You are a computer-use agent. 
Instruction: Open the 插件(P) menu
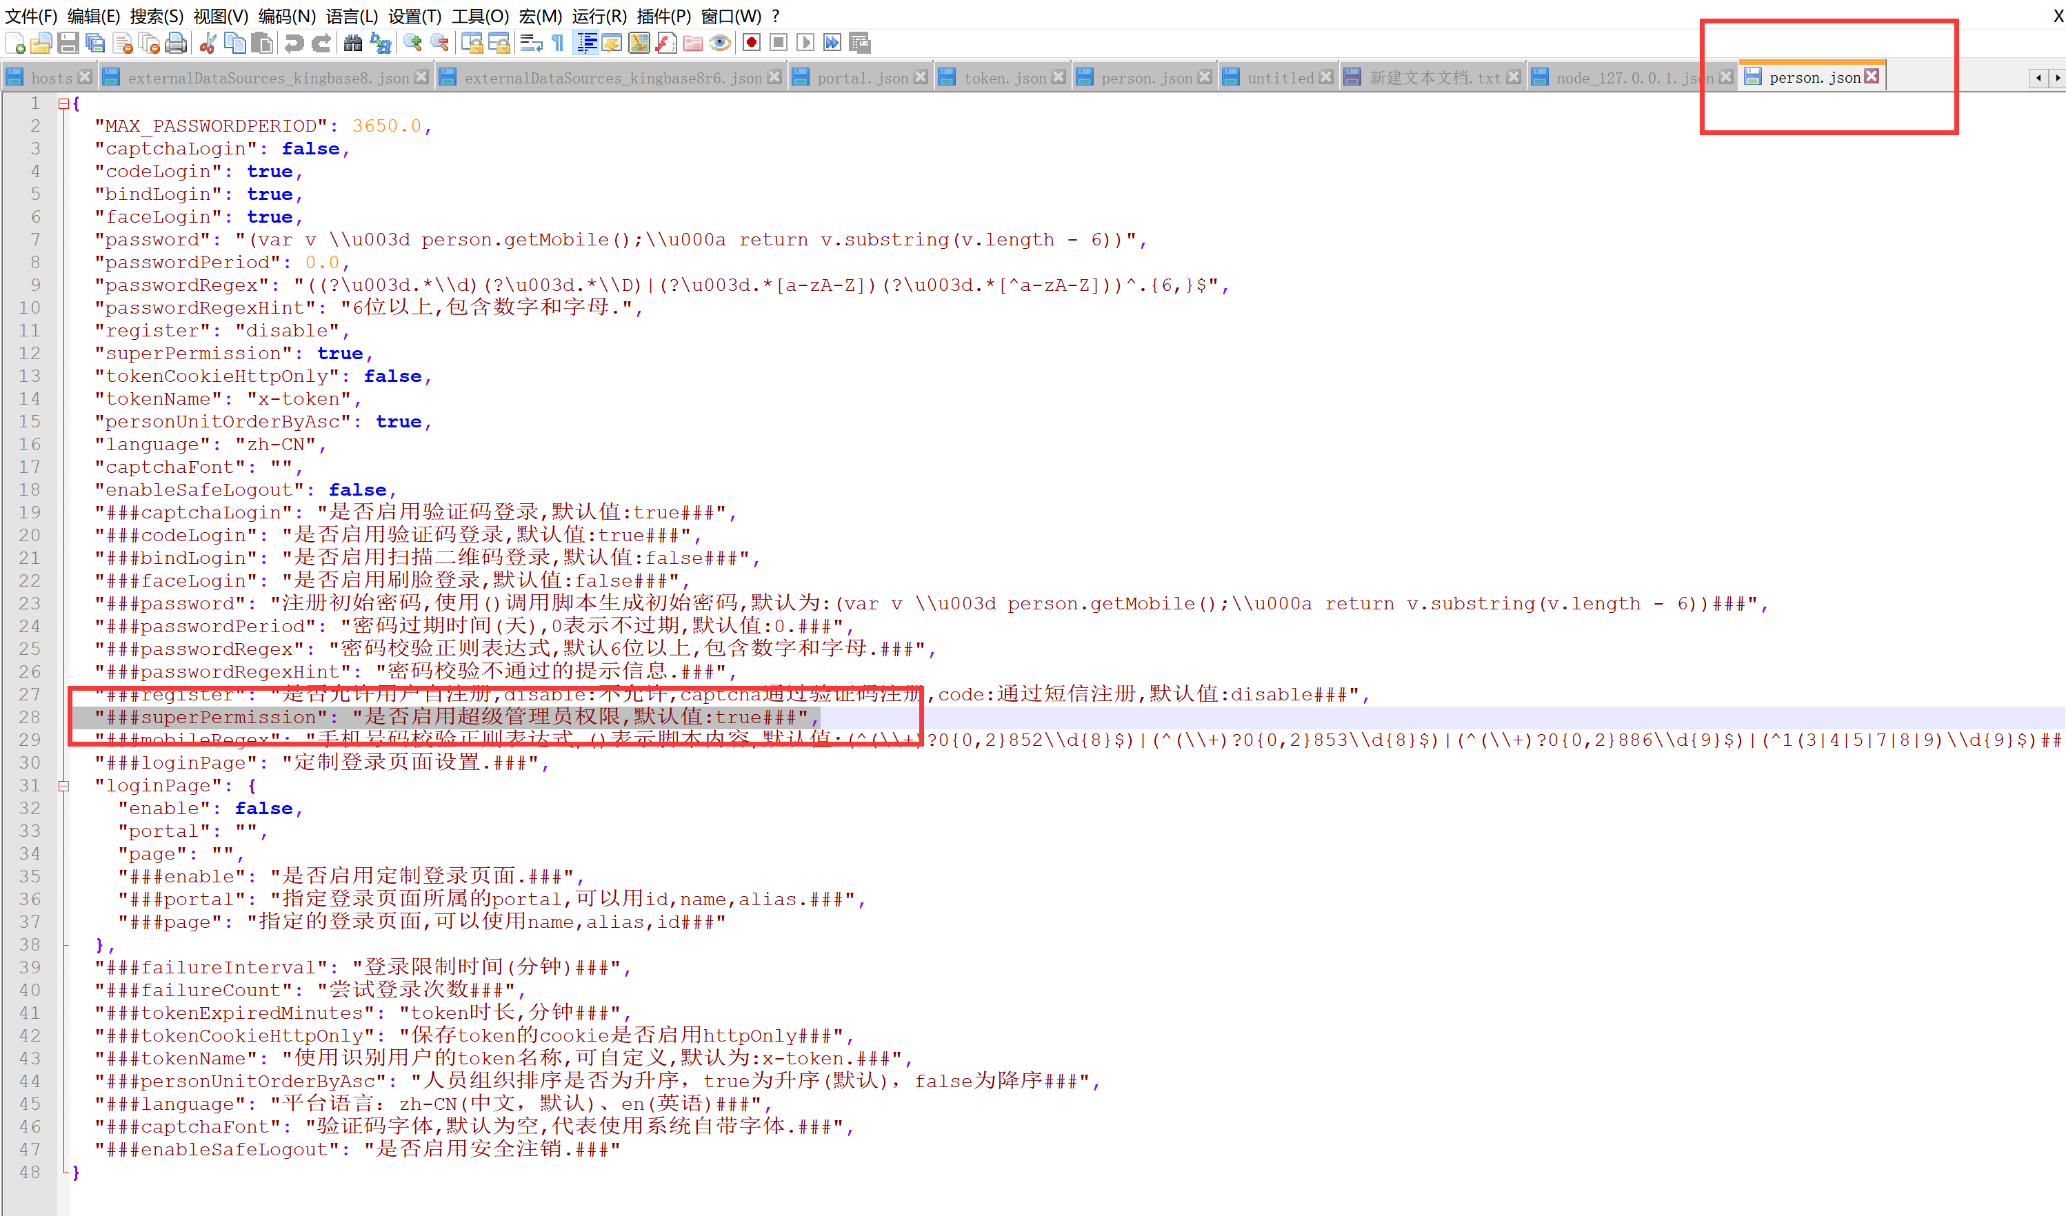click(663, 16)
